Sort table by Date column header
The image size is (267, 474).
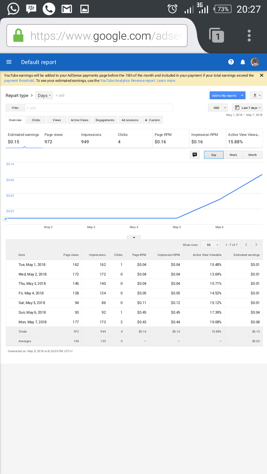tap(22, 255)
